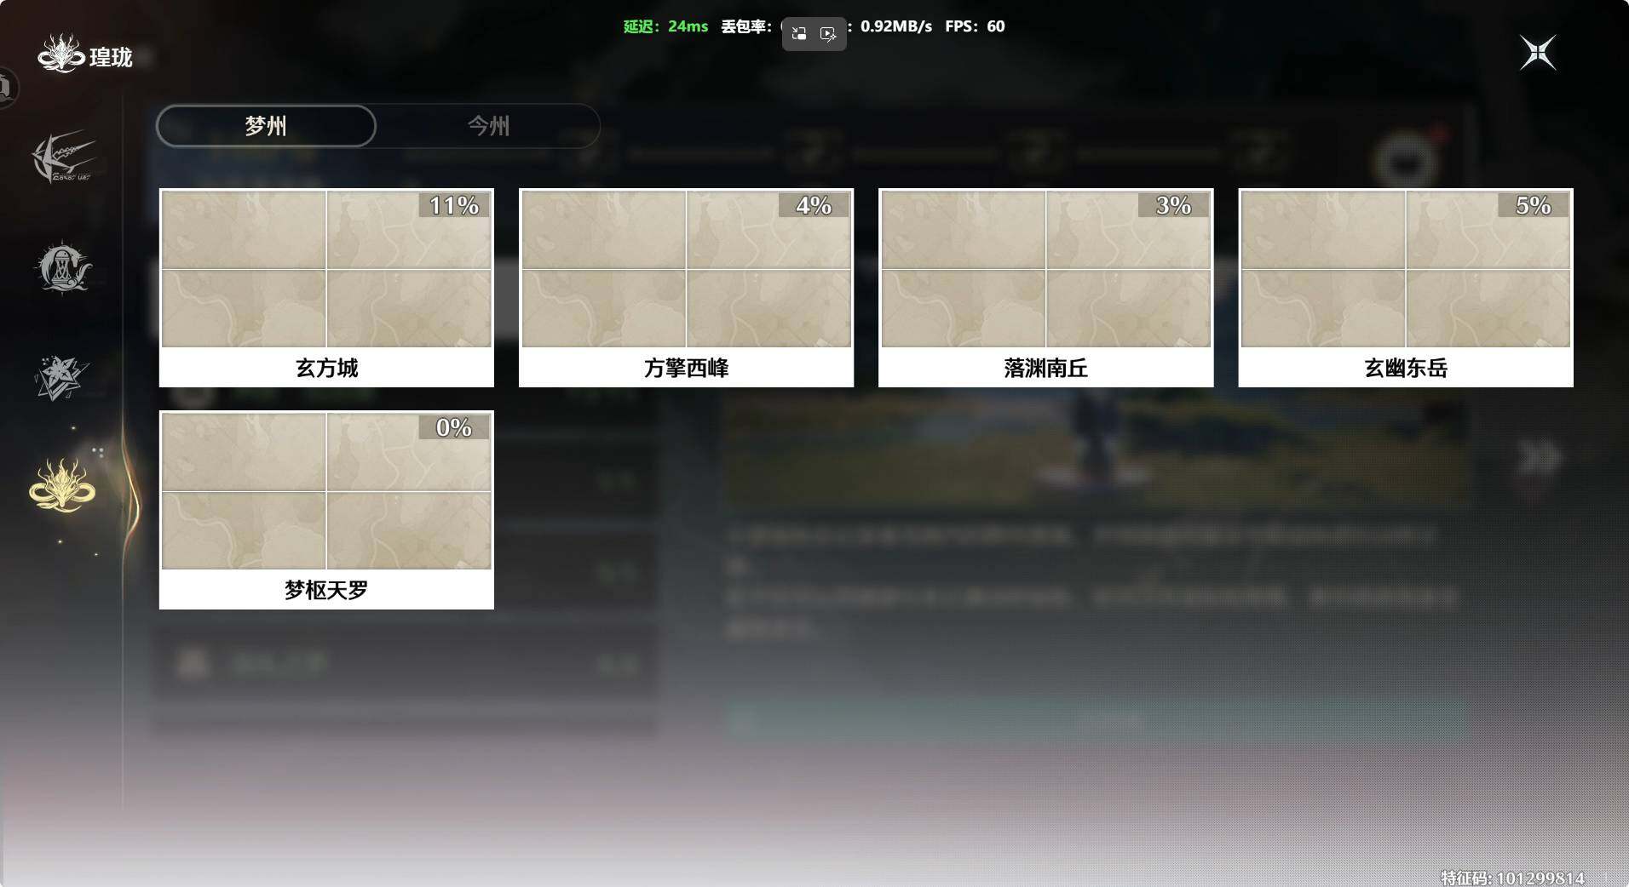Click the 5% progress label on 玄幽东岳

click(1534, 205)
